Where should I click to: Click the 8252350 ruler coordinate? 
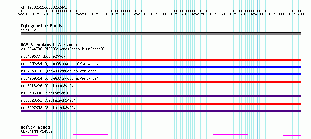pyautogui.click(x=198, y=14)
